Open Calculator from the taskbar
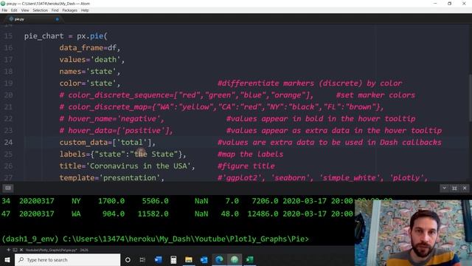This screenshot has width=472, height=266. point(173,259)
